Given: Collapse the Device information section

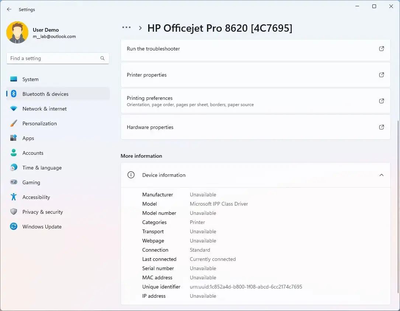Looking at the screenshot, I should click(382, 175).
